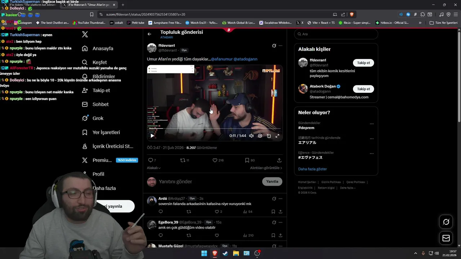Like EgeBora_39's reply
The height and width of the screenshot is (259, 461).
pos(217,235)
